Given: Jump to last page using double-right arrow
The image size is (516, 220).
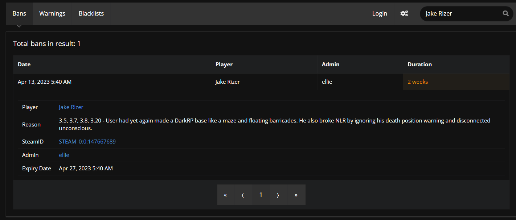Looking at the screenshot, I should click(296, 195).
